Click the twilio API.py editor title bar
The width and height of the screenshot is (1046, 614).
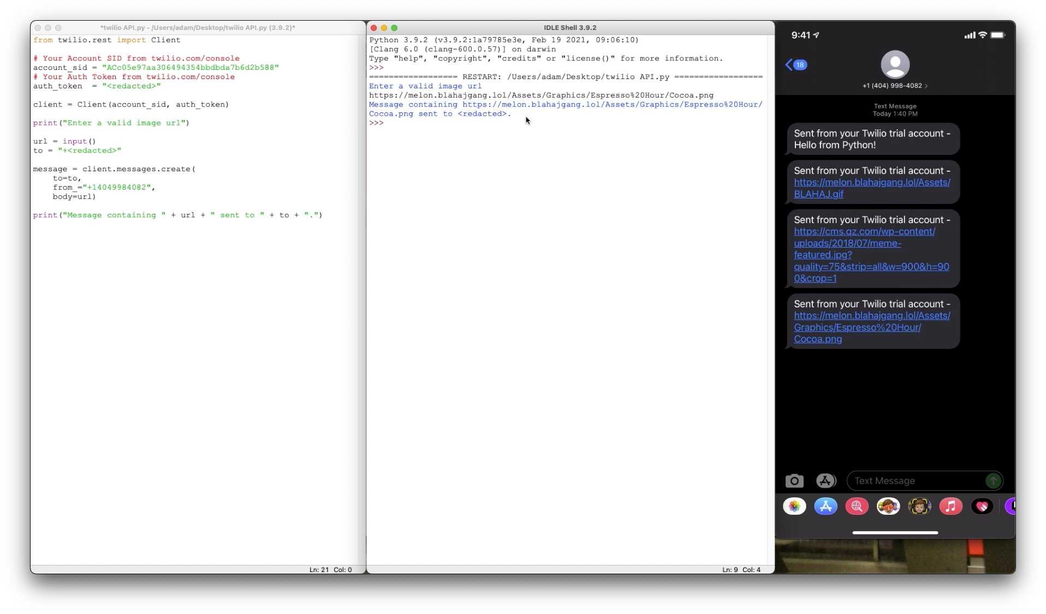(x=198, y=28)
